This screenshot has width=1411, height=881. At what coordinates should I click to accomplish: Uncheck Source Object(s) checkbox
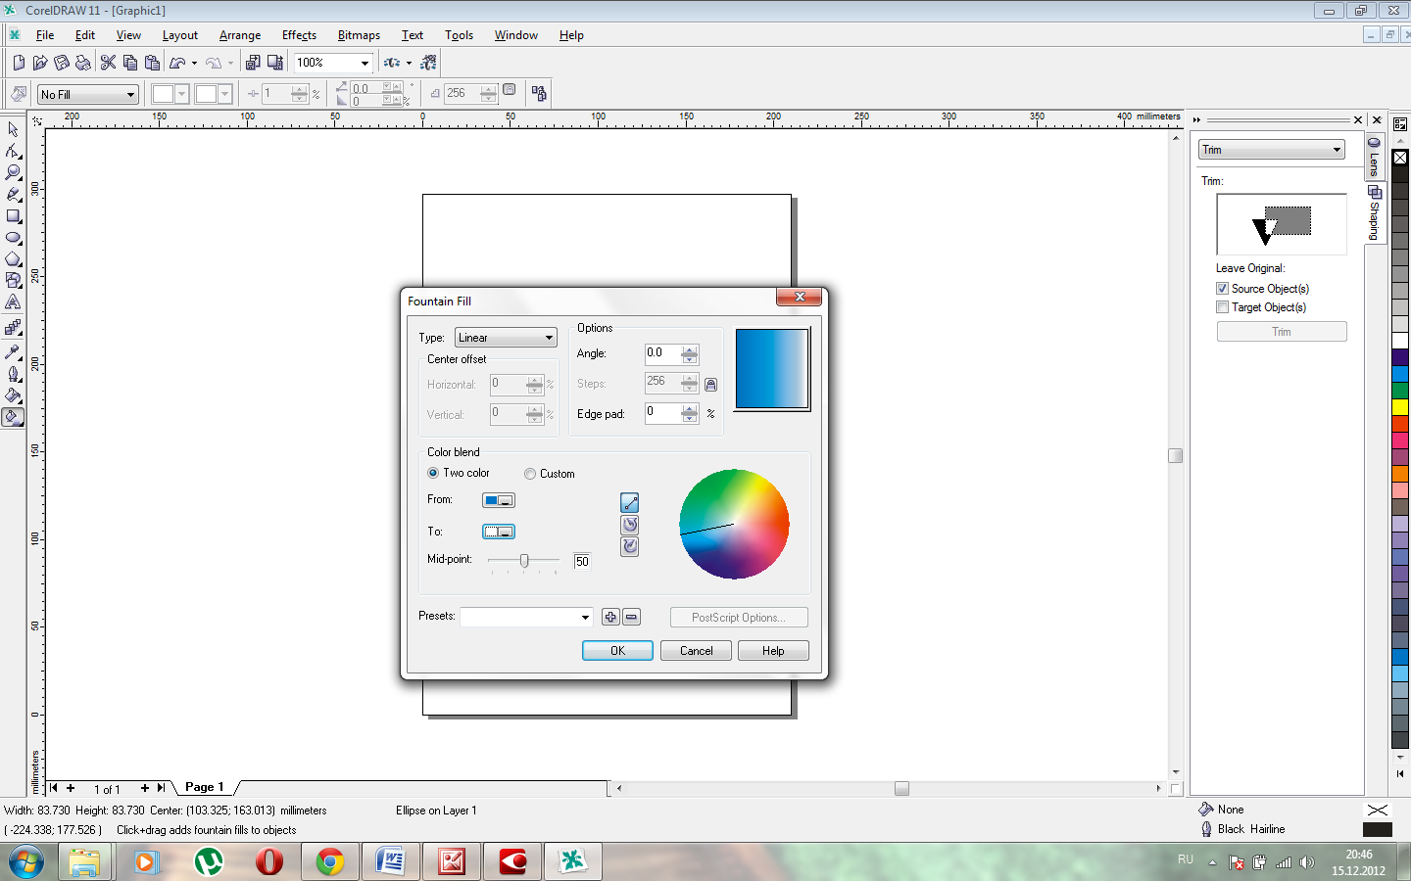(x=1223, y=289)
